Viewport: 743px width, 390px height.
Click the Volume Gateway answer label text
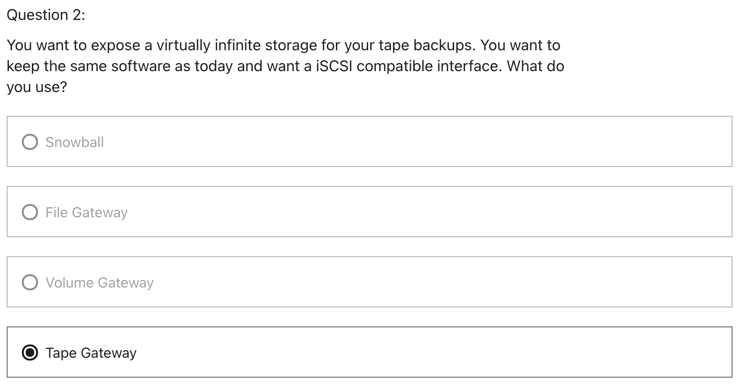click(x=99, y=283)
